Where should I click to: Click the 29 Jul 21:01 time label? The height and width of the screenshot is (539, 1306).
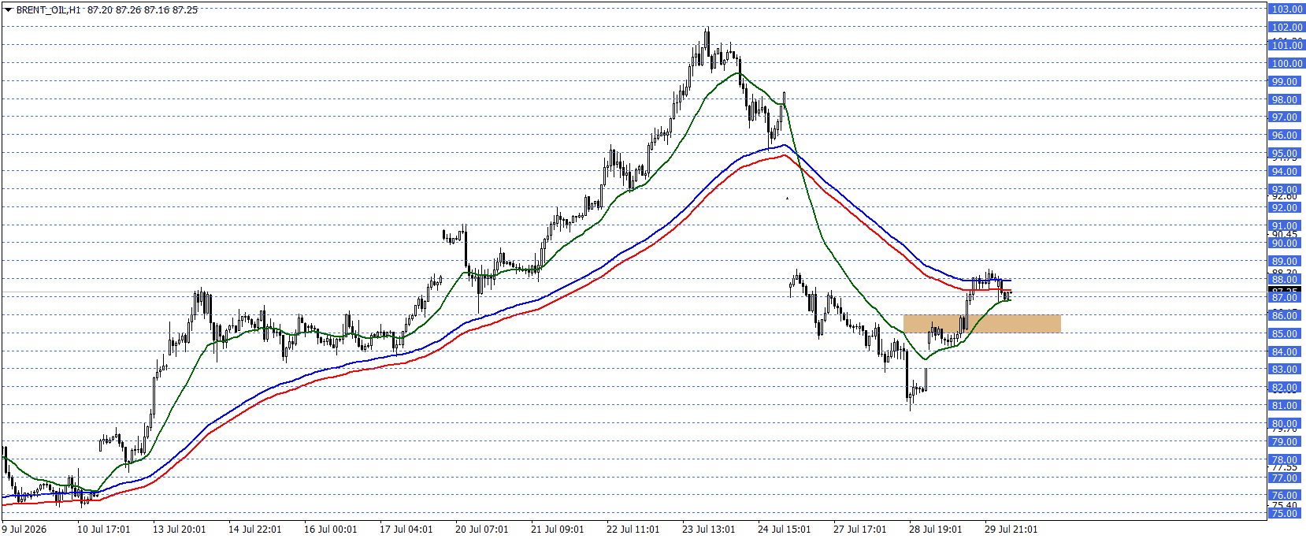(x=1011, y=530)
